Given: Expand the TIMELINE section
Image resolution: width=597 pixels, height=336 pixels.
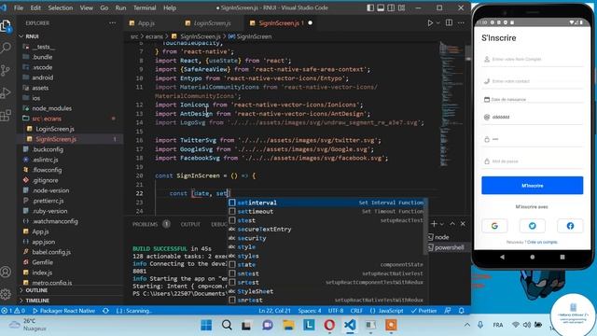Looking at the screenshot, I should click(37, 301).
